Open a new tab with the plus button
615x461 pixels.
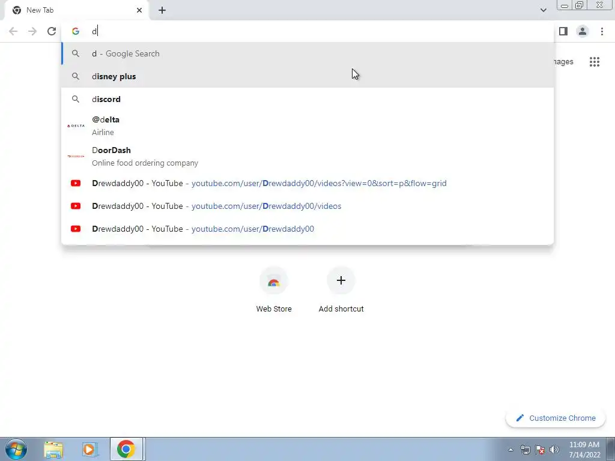[162, 10]
